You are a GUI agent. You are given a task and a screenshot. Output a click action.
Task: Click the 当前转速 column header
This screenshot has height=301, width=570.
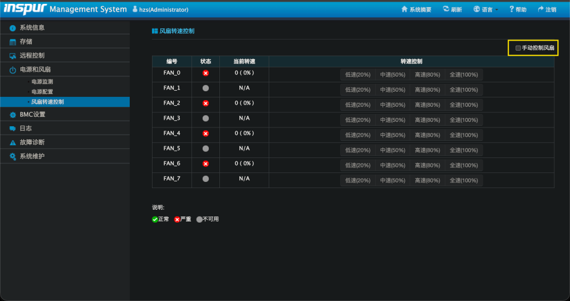tap(244, 61)
